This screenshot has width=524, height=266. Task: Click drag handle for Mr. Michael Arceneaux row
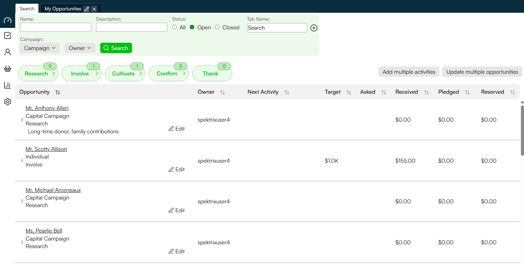[22, 201]
